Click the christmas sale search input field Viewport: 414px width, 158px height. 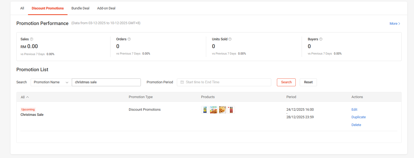click(106, 82)
